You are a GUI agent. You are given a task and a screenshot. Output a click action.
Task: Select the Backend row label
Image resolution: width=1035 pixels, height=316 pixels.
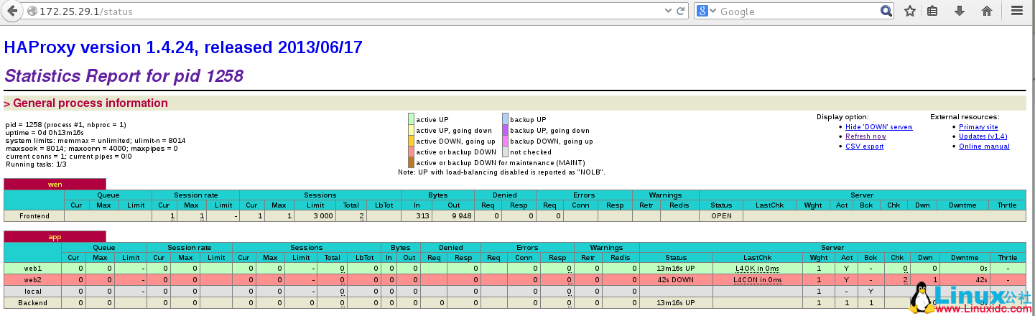(x=34, y=302)
